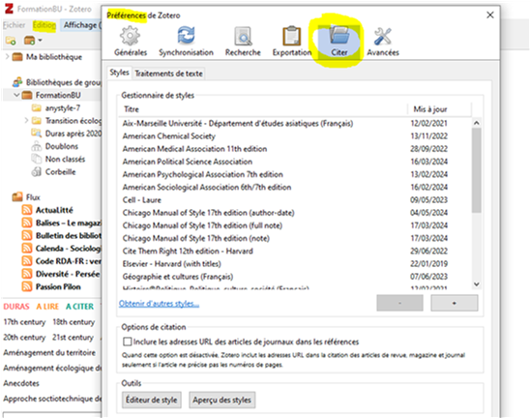The width and height of the screenshot is (530, 418).
Task: Sort styles by Mis à jour column
Action: click(x=439, y=109)
